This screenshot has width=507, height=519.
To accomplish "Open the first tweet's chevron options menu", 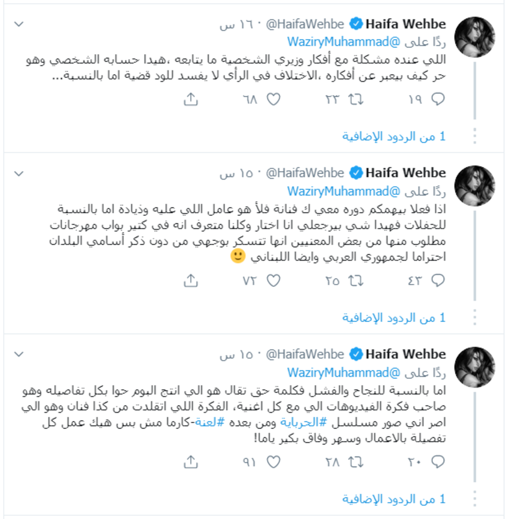I will pyautogui.click(x=19, y=24).
